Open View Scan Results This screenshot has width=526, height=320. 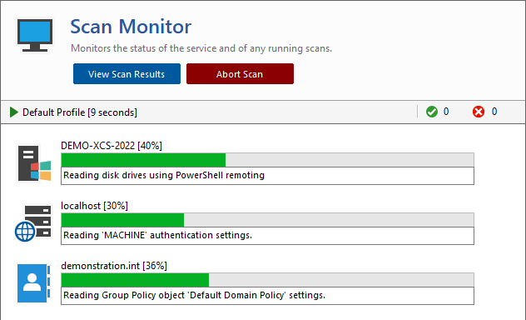pos(127,74)
